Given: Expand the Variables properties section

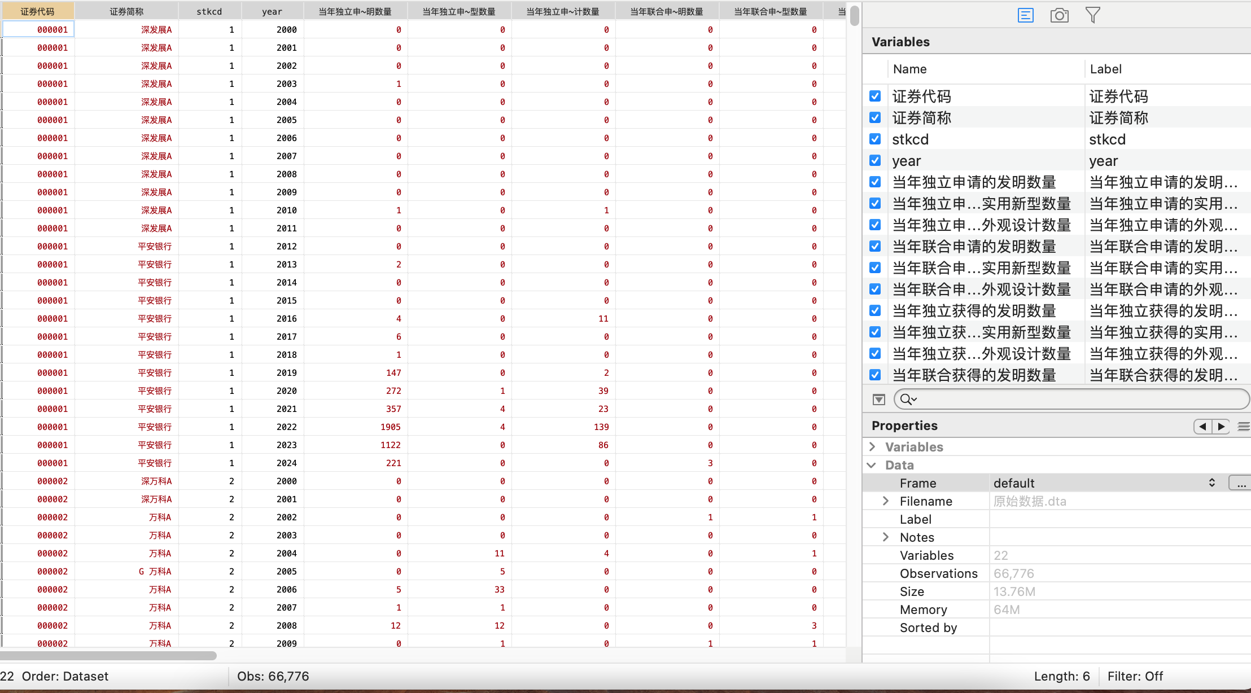Looking at the screenshot, I should click(x=872, y=447).
